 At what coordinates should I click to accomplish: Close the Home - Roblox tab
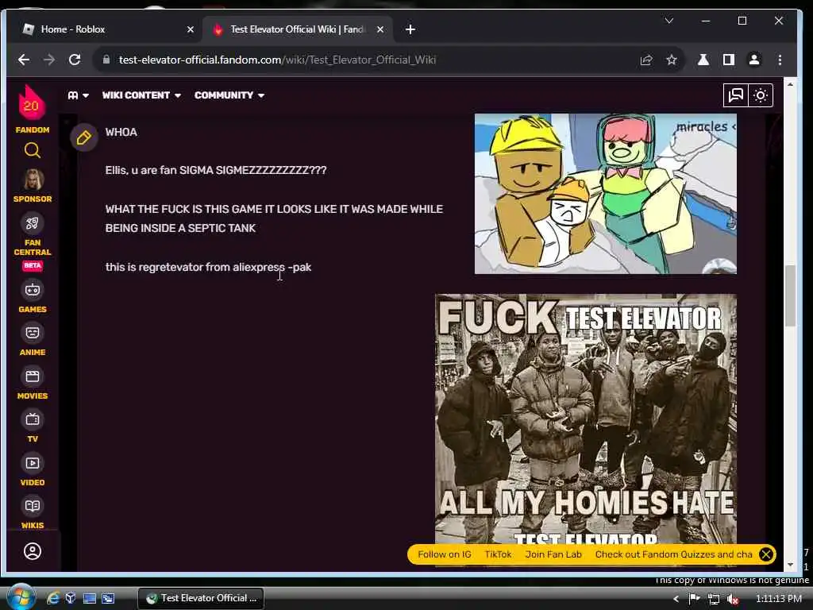click(x=191, y=29)
